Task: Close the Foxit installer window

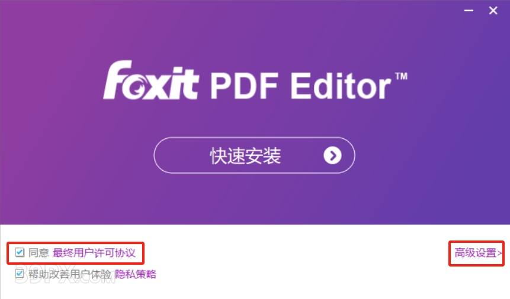Action: (x=493, y=11)
